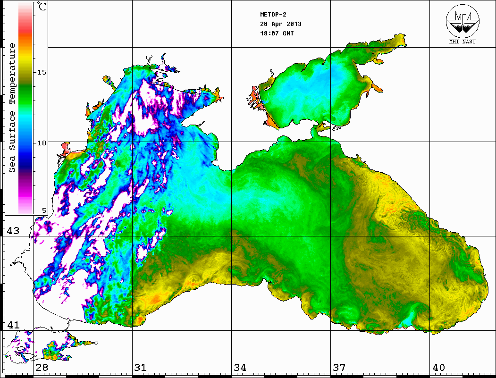496x378 pixels.
Task: Click the latitude label '43'
Action: [x=13, y=231]
